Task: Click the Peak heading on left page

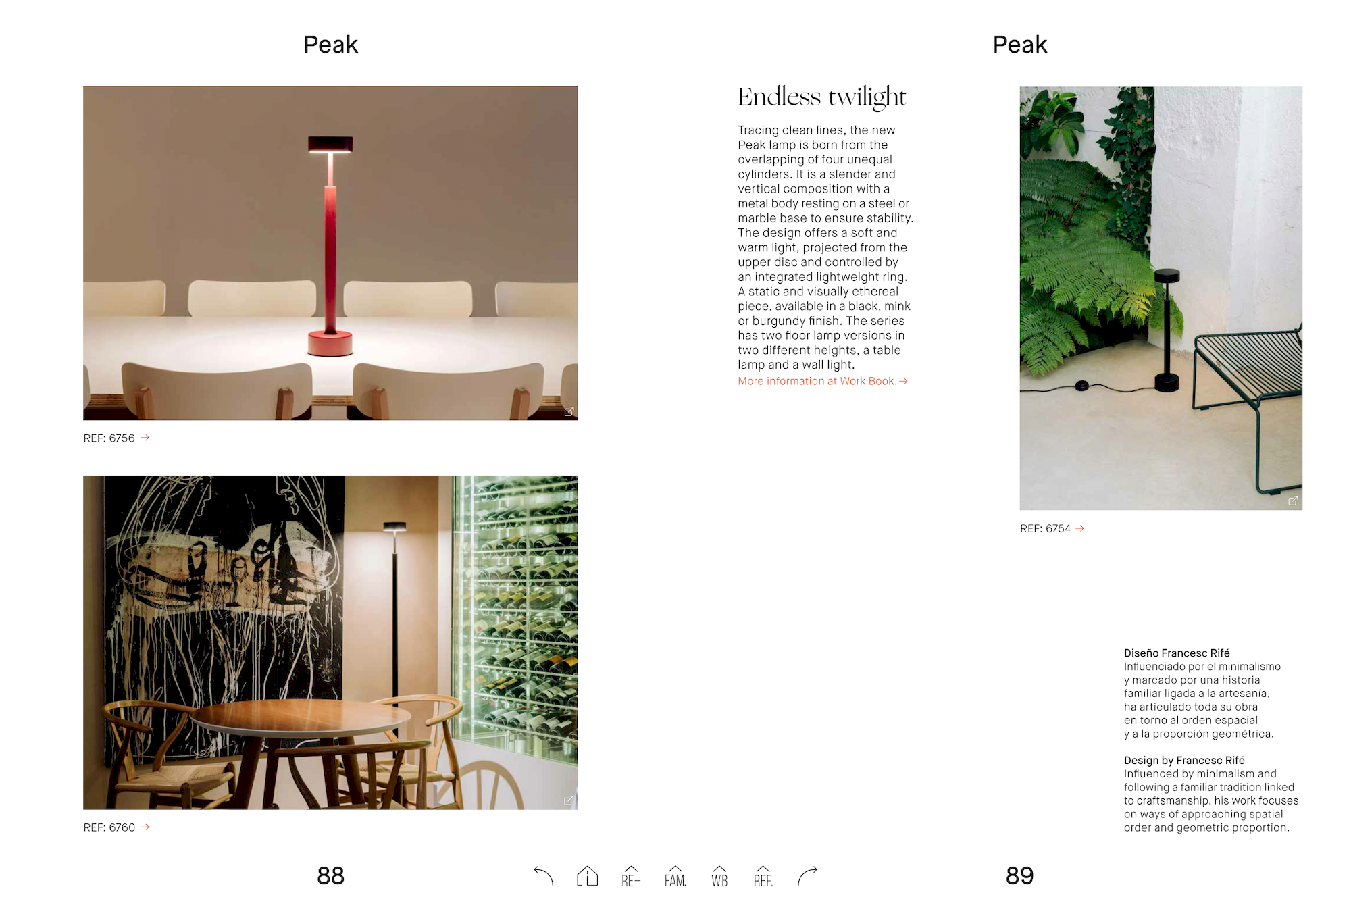Action: [330, 45]
